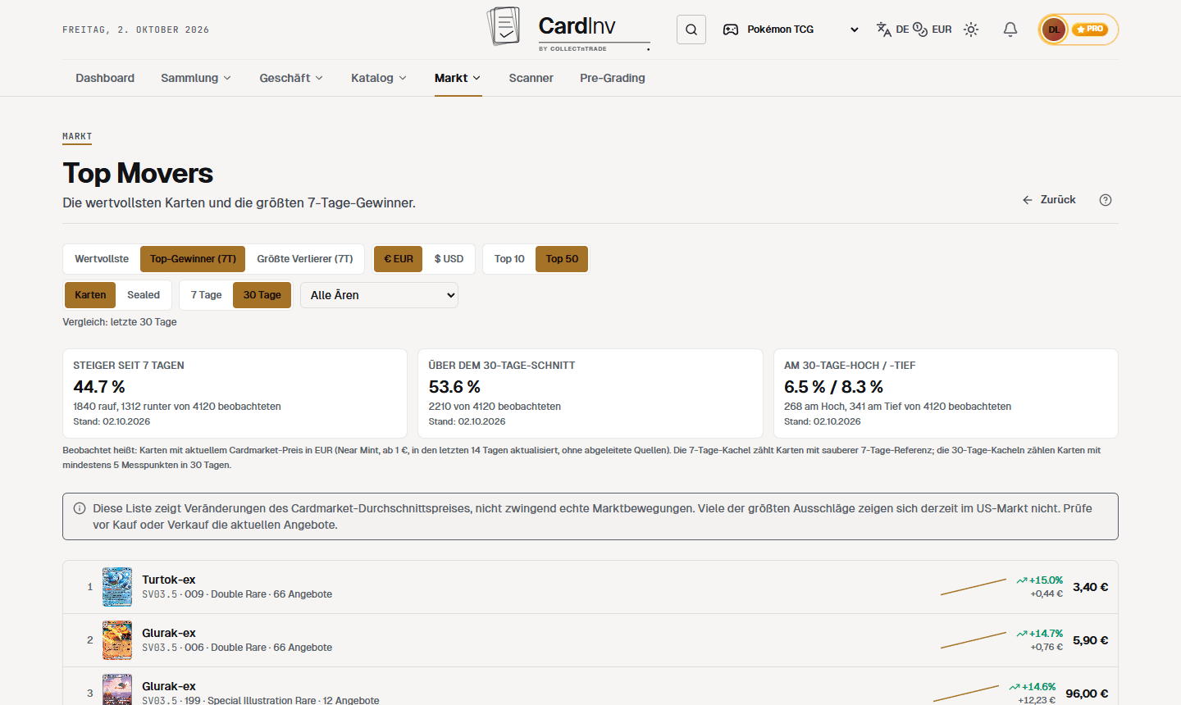
Task: Toggle light theme with the sun icon
Action: 971,30
